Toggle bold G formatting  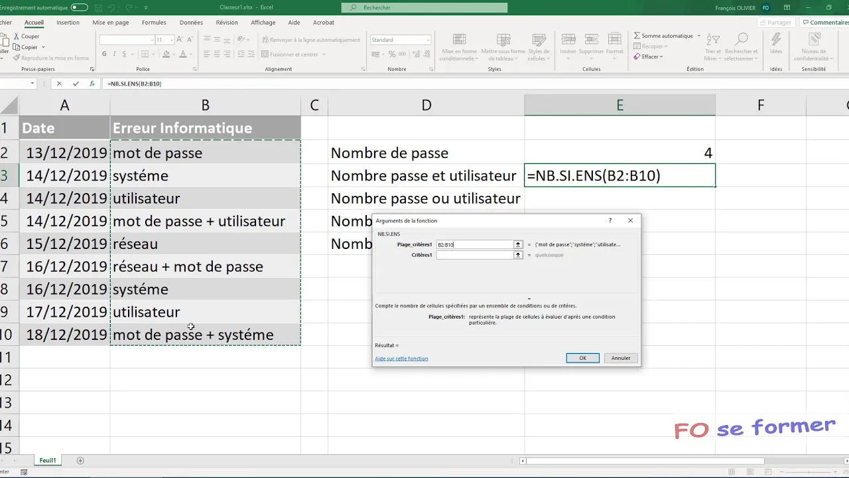(x=104, y=54)
